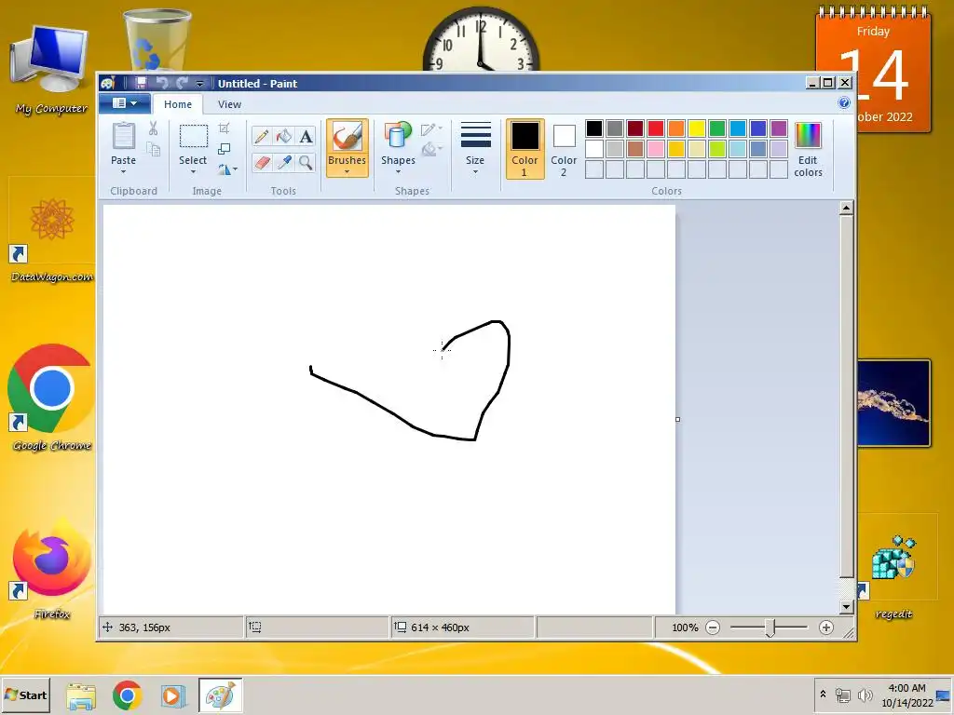Pick the pink color swatch
The height and width of the screenshot is (715, 954).
point(656,149)
